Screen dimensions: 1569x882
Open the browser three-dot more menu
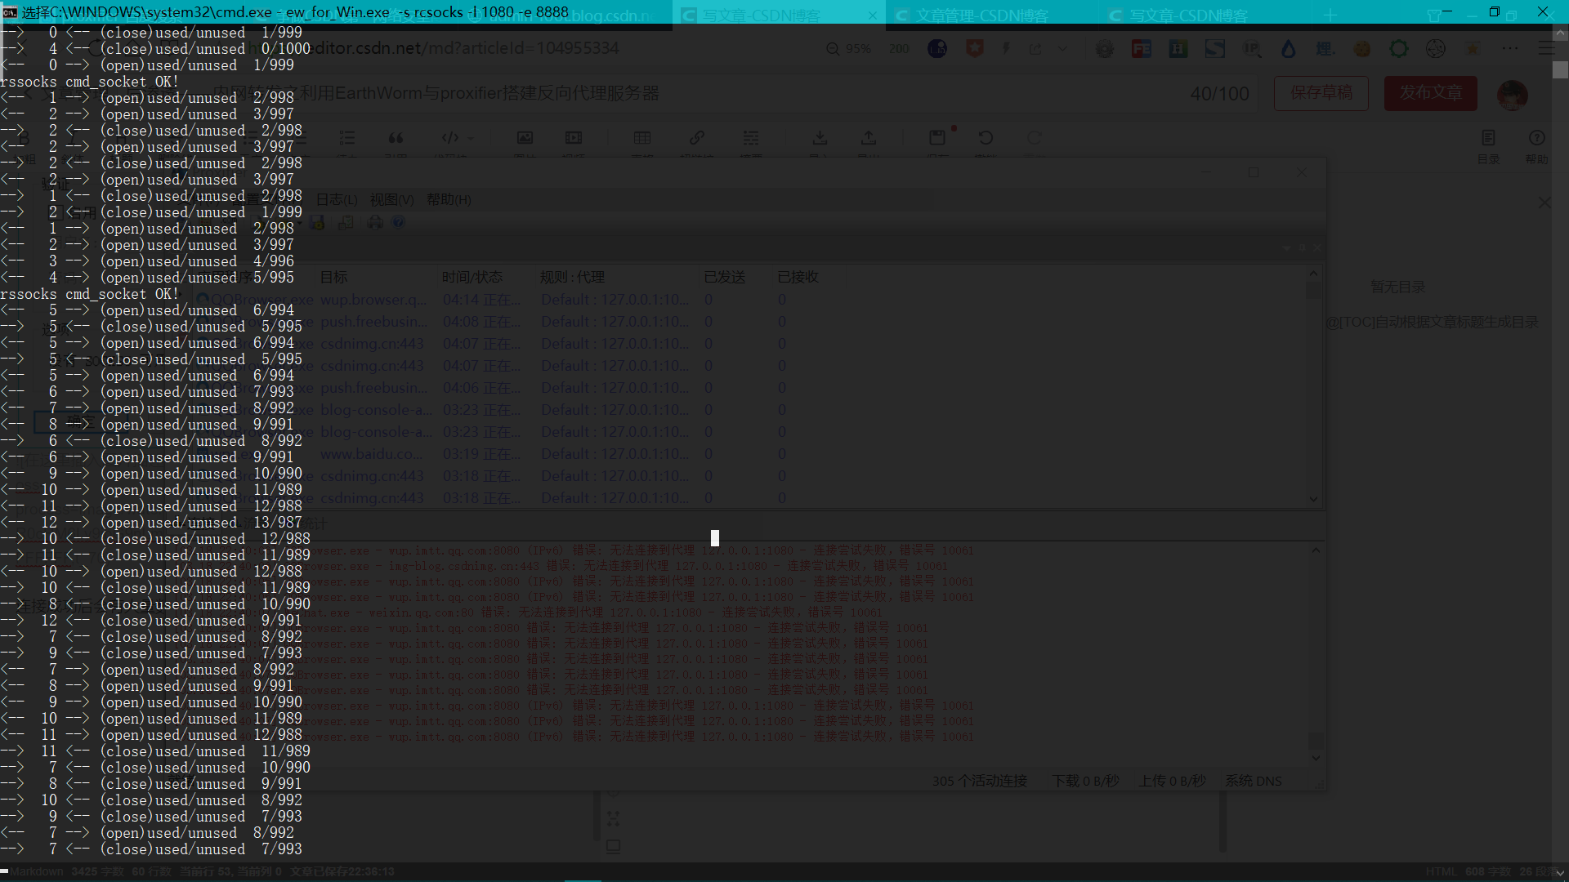click(1510, 48)
